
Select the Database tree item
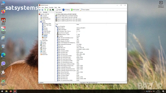[44, 53]
